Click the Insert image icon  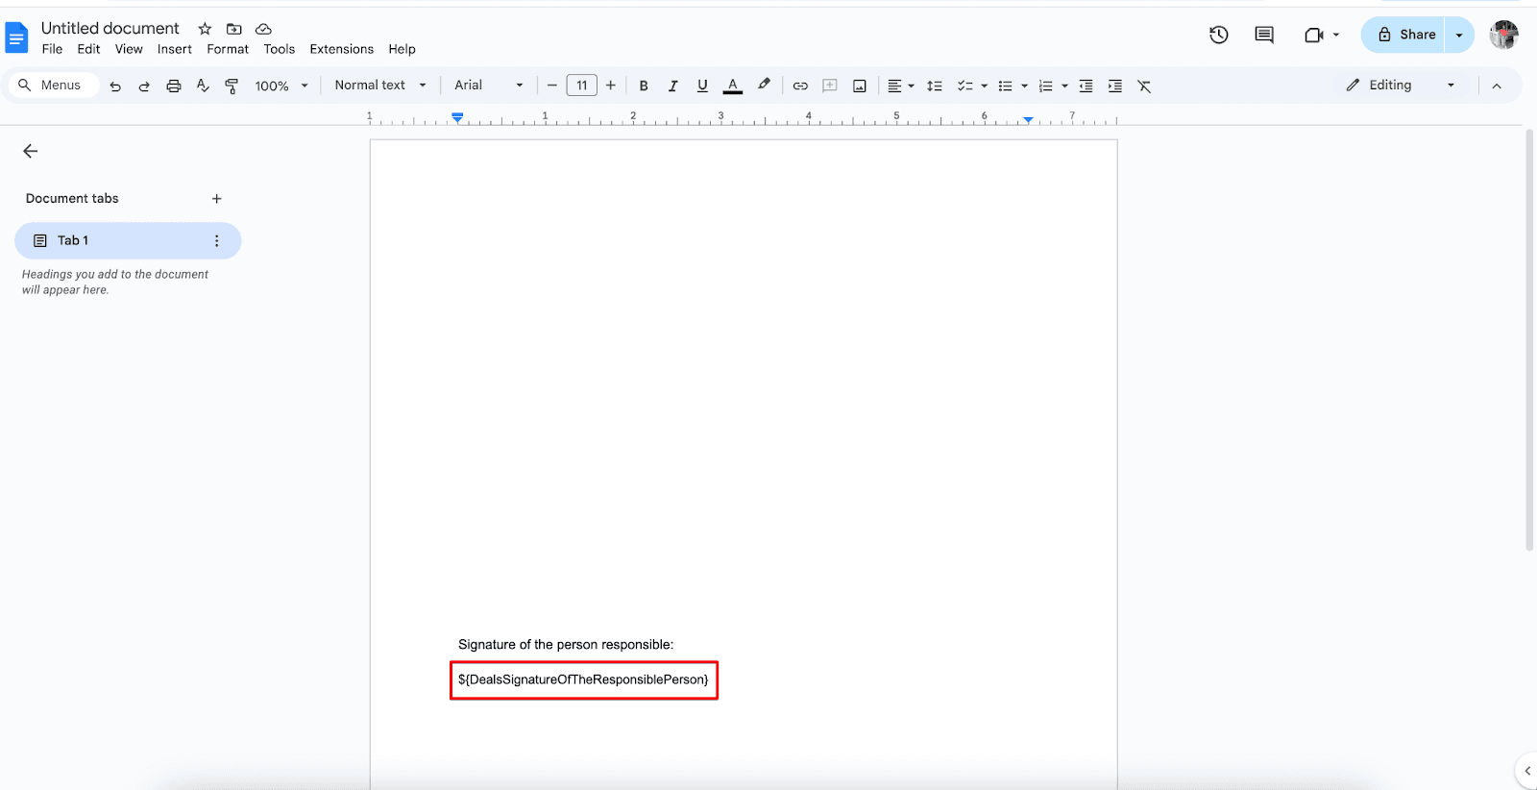pos(860,86)
